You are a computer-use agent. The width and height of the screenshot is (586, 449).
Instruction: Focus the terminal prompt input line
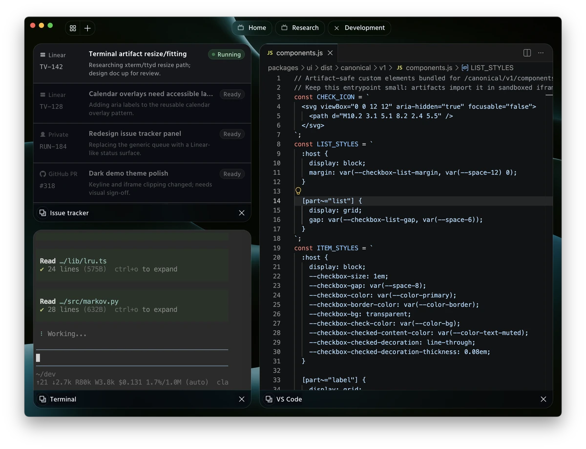coord(132,358)
